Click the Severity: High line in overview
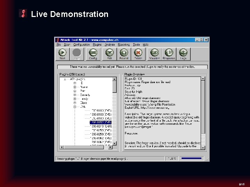 pyautogui.click(x=133, y=92)
